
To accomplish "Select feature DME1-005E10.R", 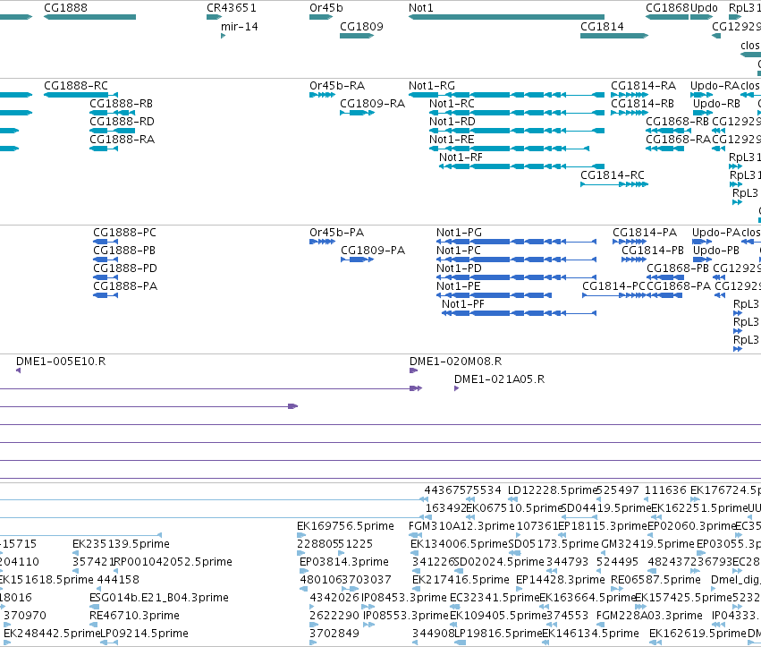I will pos(19,370).
